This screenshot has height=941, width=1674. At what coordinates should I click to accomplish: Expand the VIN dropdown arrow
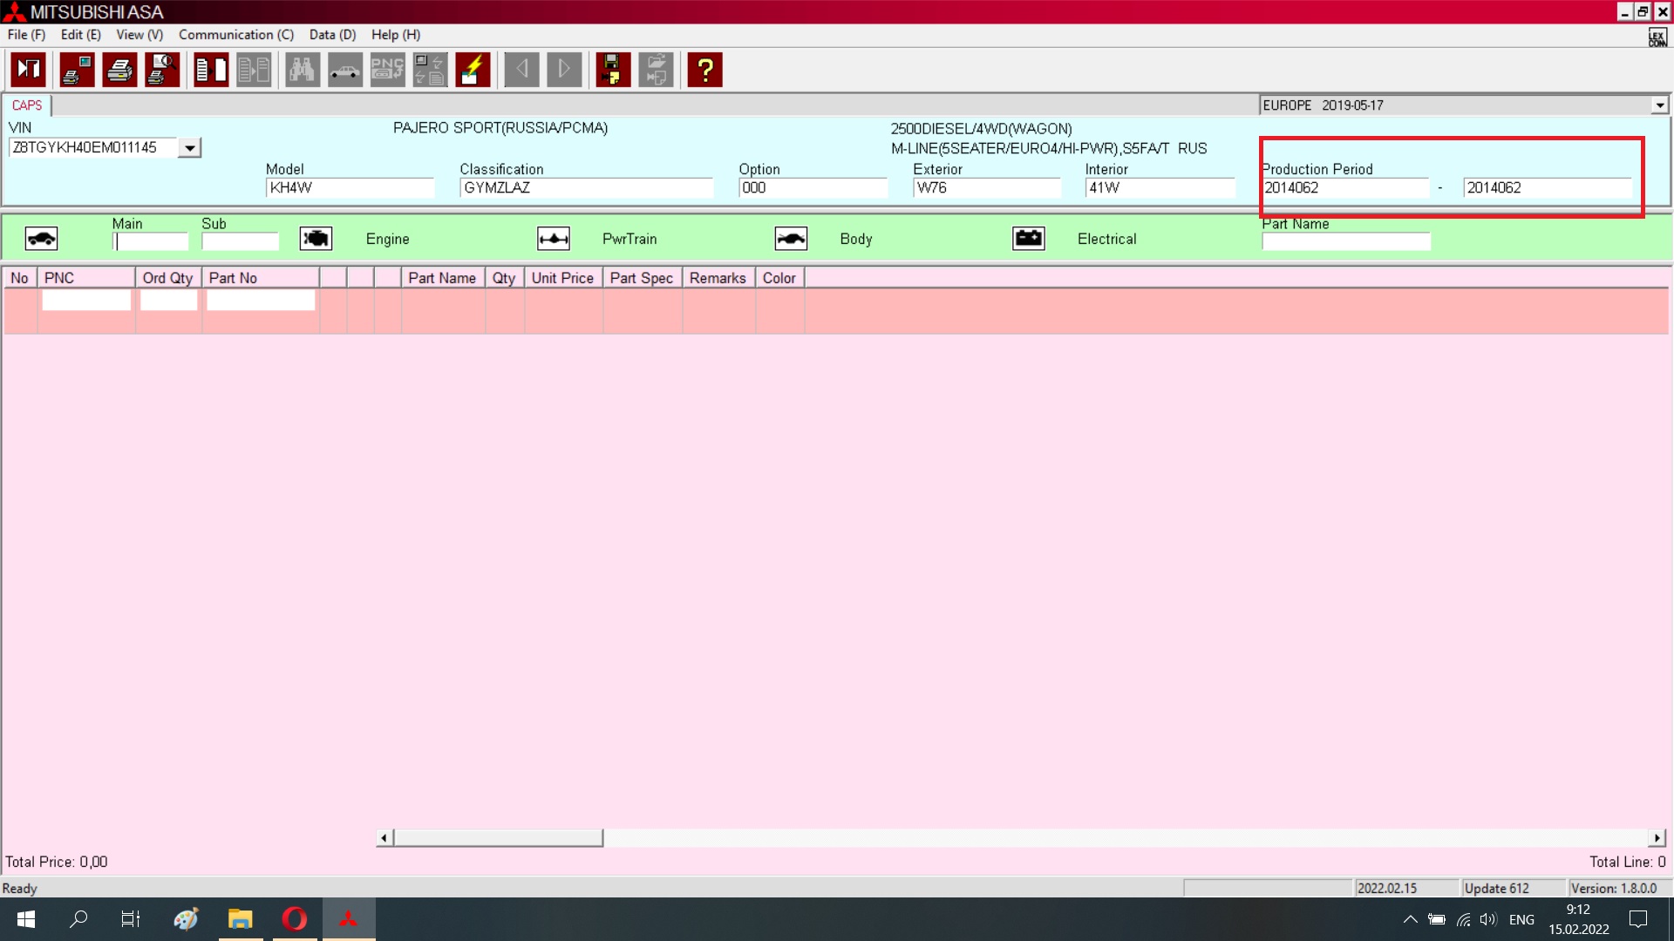(189, 148)
